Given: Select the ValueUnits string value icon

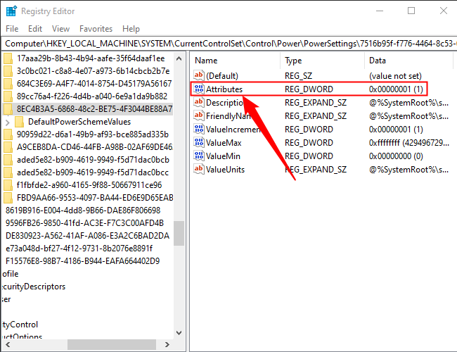Looking at the screenshot, I should (x=199, y=169).
